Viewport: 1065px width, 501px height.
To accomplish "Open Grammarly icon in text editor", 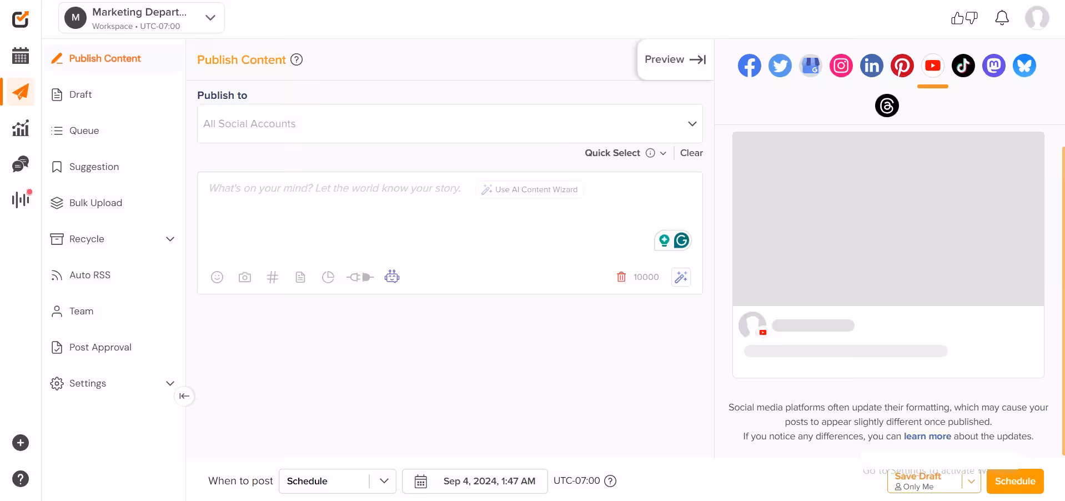I will pyautogui.click(x=681, y=241).
